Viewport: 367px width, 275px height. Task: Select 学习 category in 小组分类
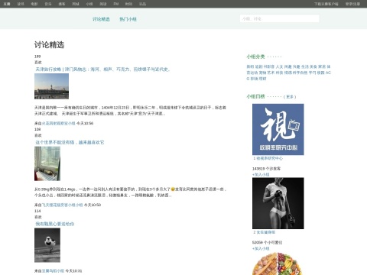coord(313,73)
